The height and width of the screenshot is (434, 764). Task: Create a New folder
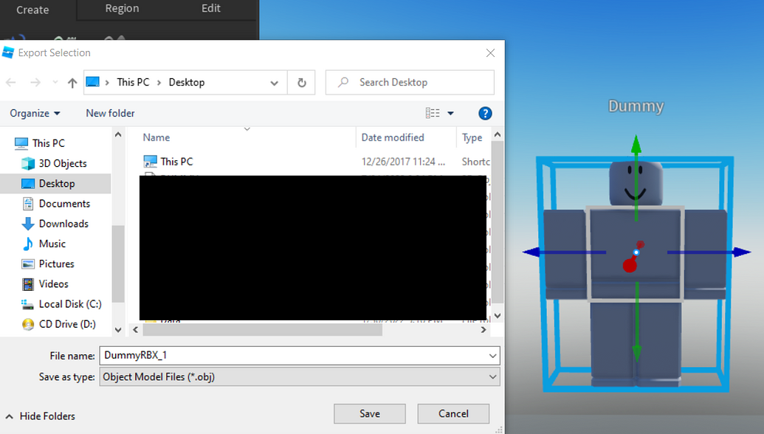click(x=110, y=113)
